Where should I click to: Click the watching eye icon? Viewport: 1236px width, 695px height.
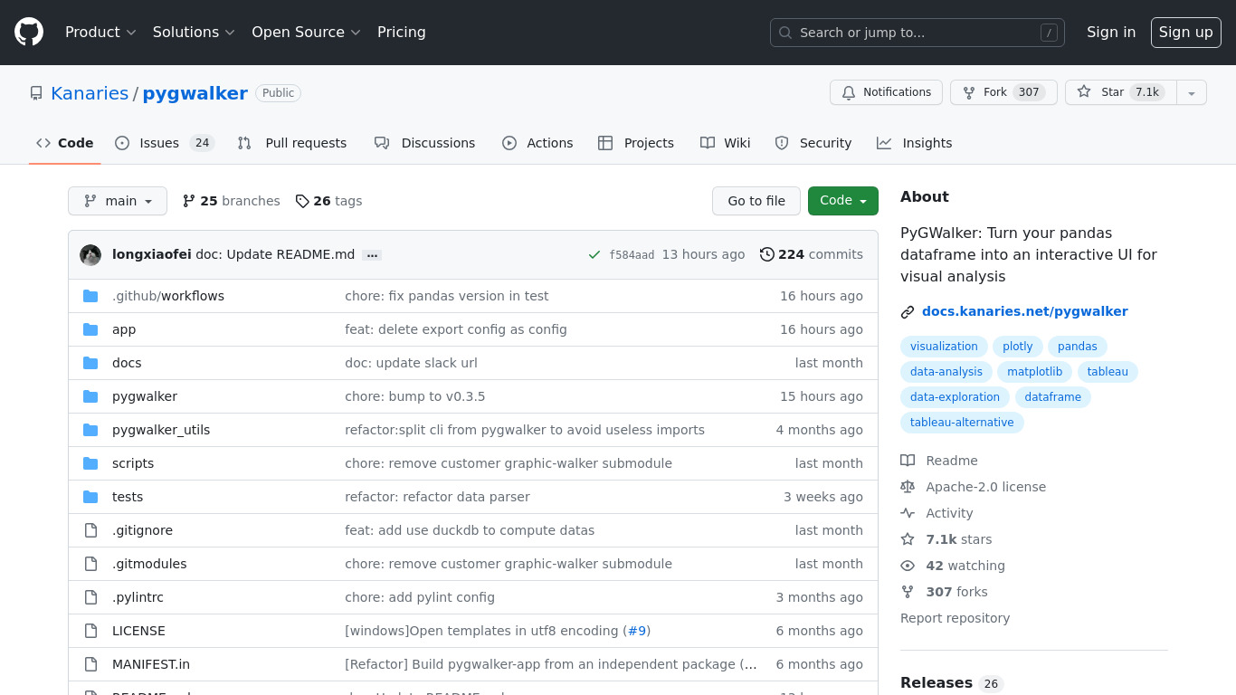click(908, 566)
